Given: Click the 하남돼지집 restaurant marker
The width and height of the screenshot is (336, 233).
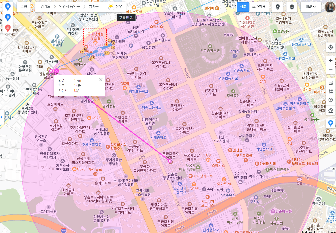Looking at the screenshot, I should (257, 164).
